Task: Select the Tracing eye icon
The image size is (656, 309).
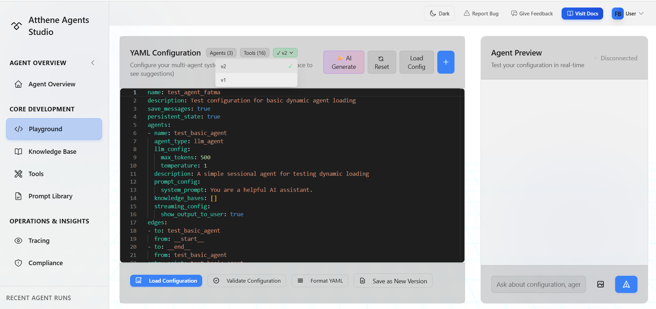Action: pyautogui.click(x=19, y=240)
